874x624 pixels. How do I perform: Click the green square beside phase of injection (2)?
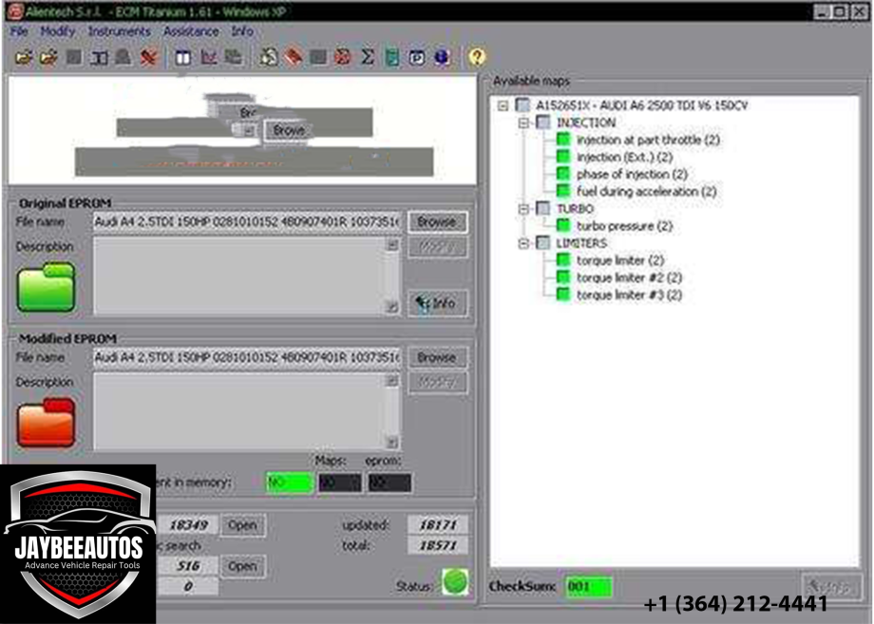pos(563,174)
